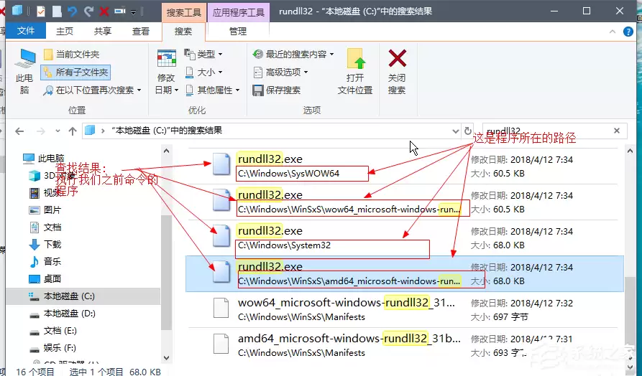Click the Rename quick access icon
The image size is (642, 376).
(x=119, y=11)
